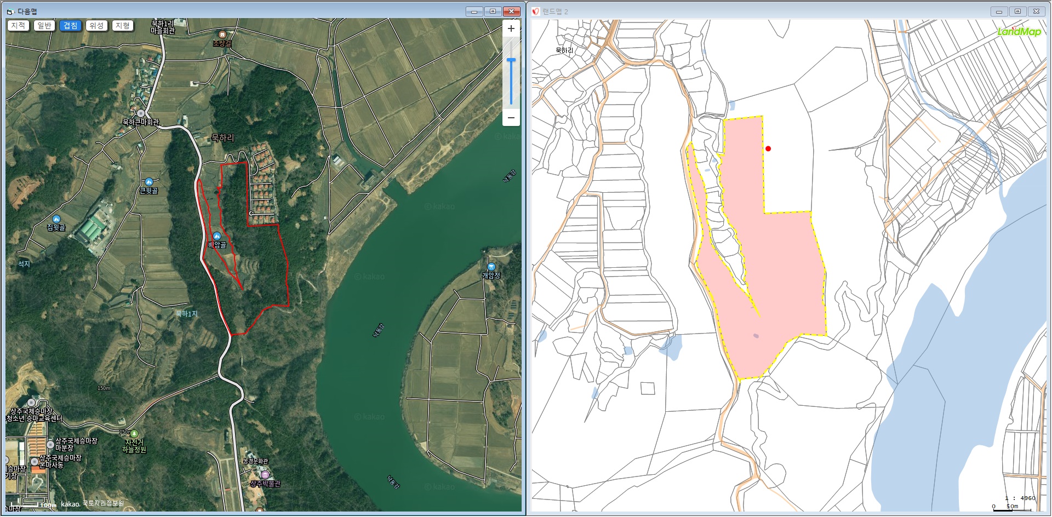Click the 큰윗골 village marker icon

tap(148, 182)
